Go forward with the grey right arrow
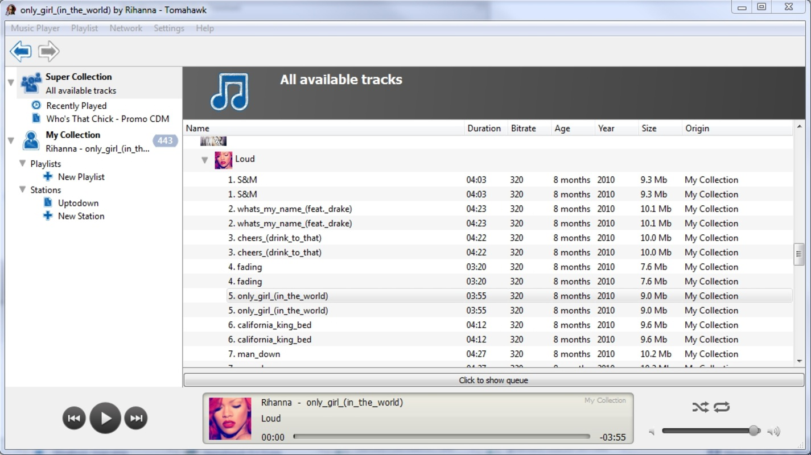This screenshot has width=811, height=455. [49, 51]
